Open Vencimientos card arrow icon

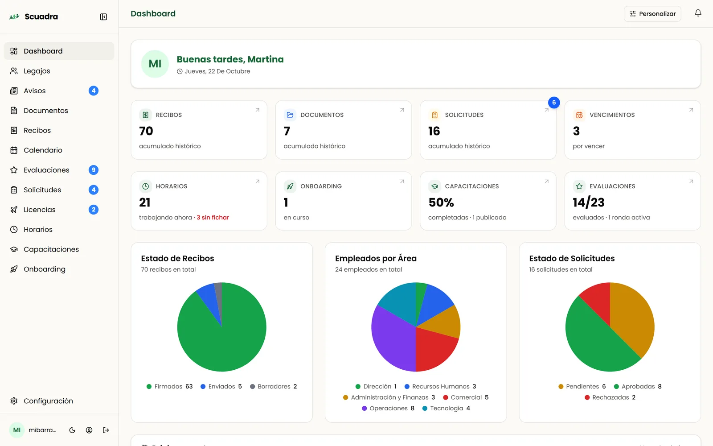[691, 110]
